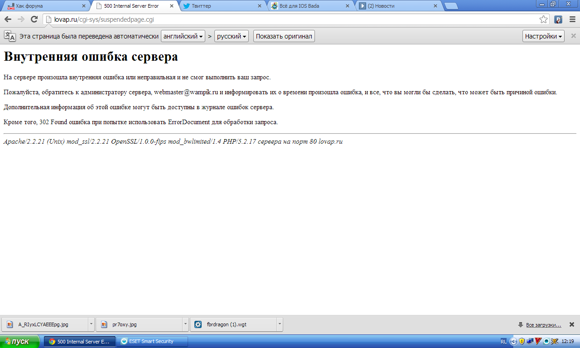Open the Chrome main menu icon
The height and width of the screenshot is (348, 580).
tap(572, 19)
